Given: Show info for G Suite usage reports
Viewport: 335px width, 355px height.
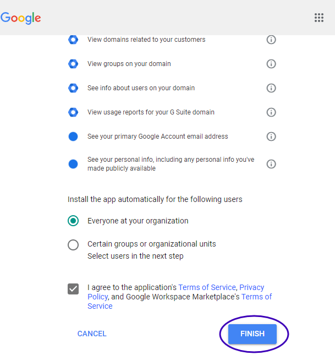Looking at the screenshot, I should pyautogui.click(x=271, y=112).
